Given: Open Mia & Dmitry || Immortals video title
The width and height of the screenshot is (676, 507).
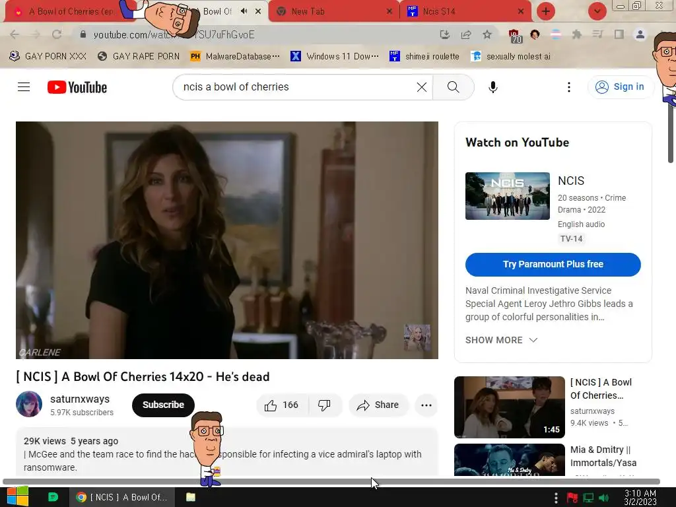Looking at the screenshot, I should click(603, 456).
